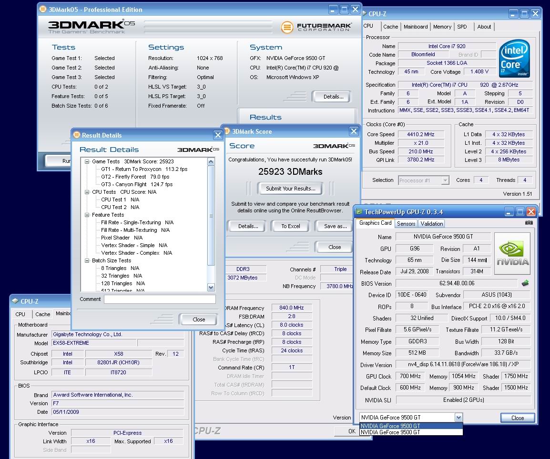The height and width of the screenshot is (459, 550).
Task: Select the second NVIDIA GeForce 9500 GT list entry
Action: coord(411,432)
